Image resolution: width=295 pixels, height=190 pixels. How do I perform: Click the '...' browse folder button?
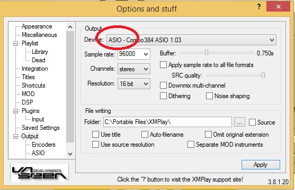coord(239,122)
